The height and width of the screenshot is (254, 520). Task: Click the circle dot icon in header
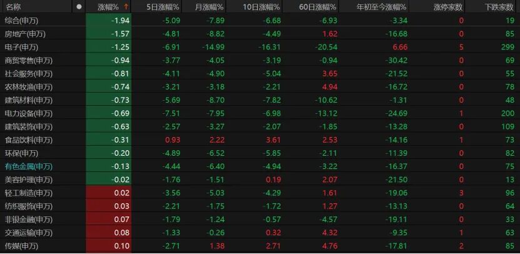(x=79, y=6)
